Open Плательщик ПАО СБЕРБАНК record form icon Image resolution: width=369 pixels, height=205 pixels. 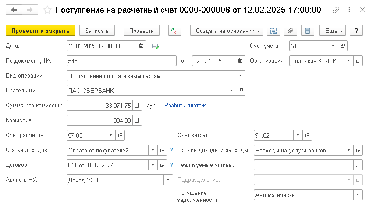[240, 91]
